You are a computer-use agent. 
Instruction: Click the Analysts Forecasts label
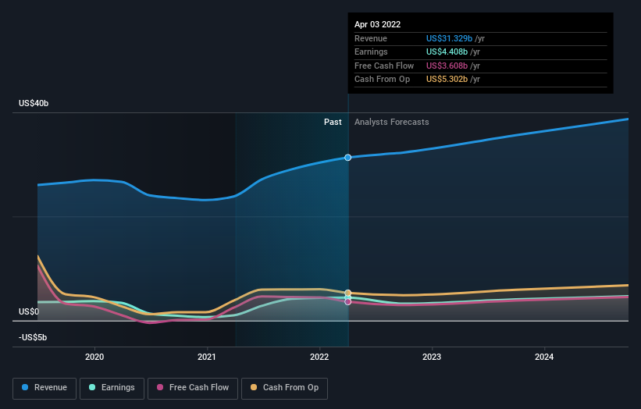(392, 122)
